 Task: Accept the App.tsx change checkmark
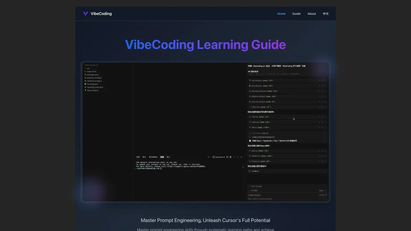click(x=322, y=151)
